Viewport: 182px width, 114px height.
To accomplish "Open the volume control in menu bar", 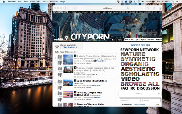I will pos(143,1).
